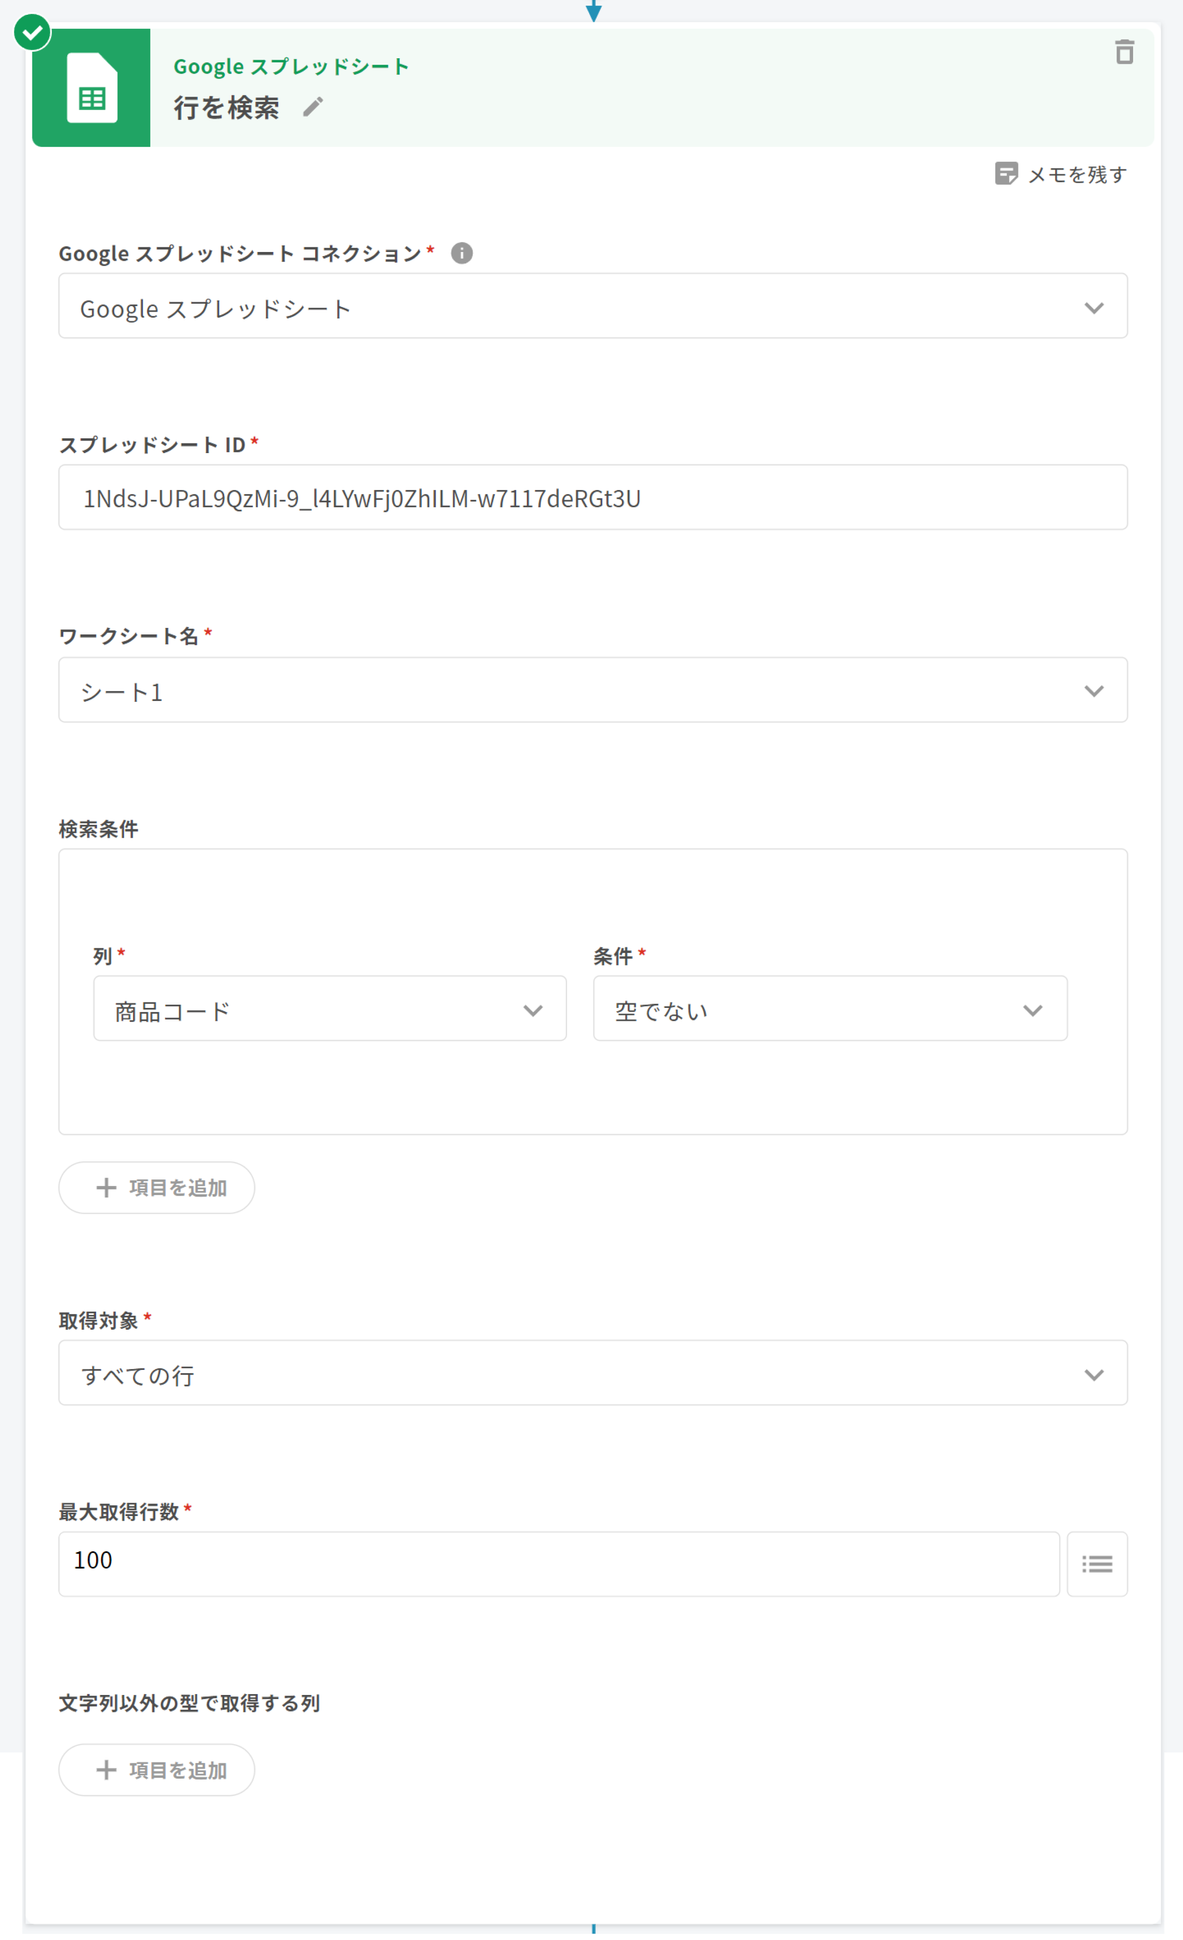This screenshot has height=1940, width=1183.
Task: Expand the ワークシート名 dropdown
Action: (x=592, y=690)
